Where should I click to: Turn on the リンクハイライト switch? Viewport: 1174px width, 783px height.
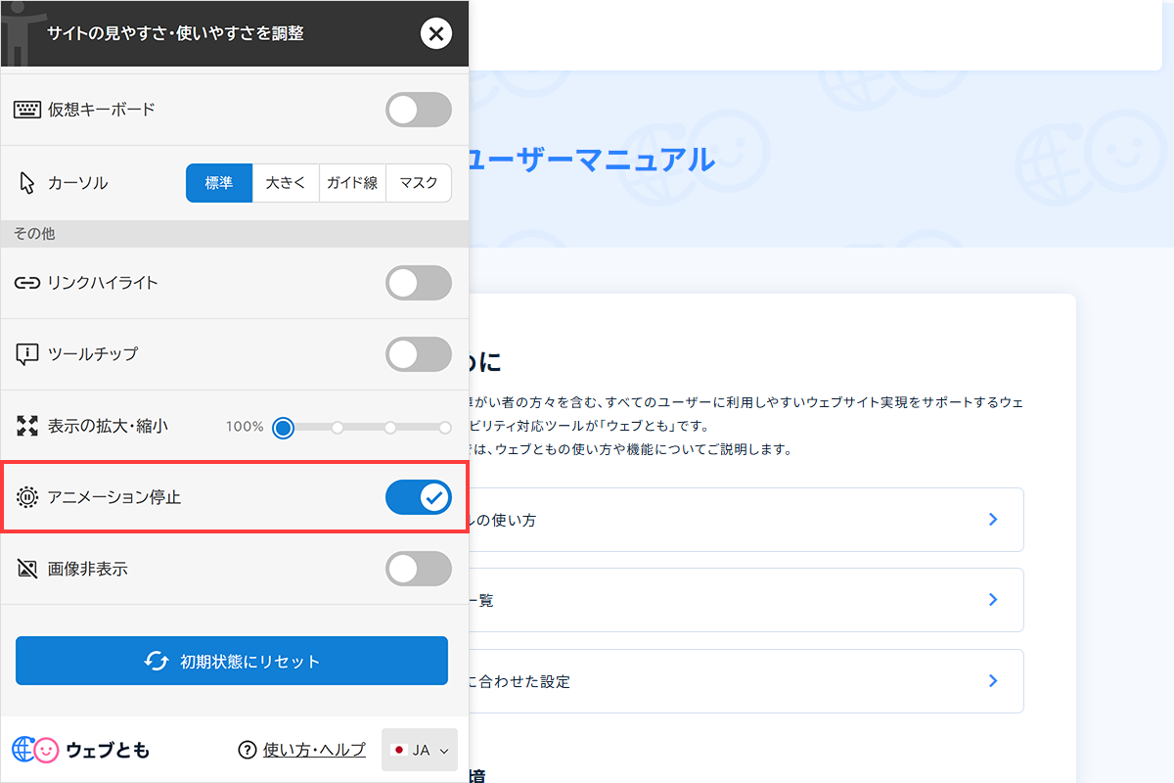click(x=419, y=283)
